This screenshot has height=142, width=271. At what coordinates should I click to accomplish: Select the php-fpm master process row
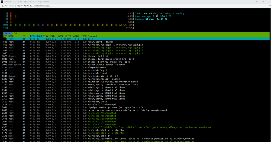[x=136, y=108]
